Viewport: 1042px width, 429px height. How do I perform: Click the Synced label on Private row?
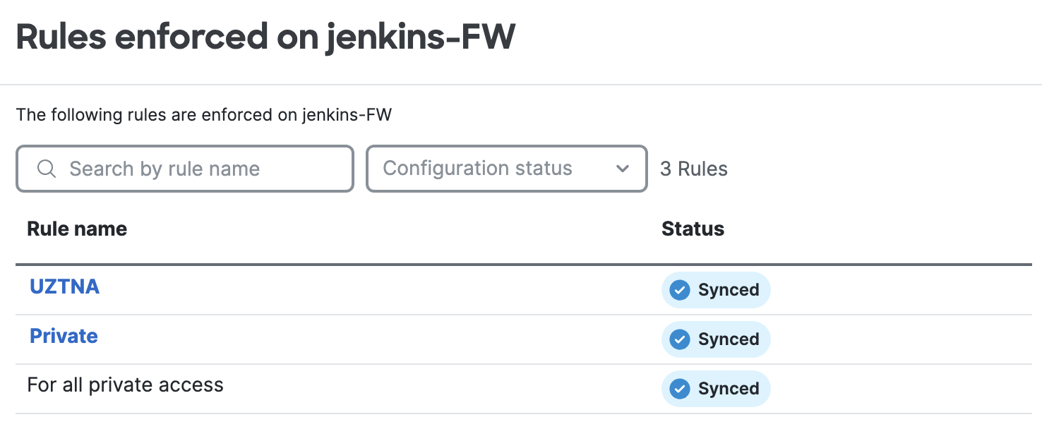[x=729, y=339]
